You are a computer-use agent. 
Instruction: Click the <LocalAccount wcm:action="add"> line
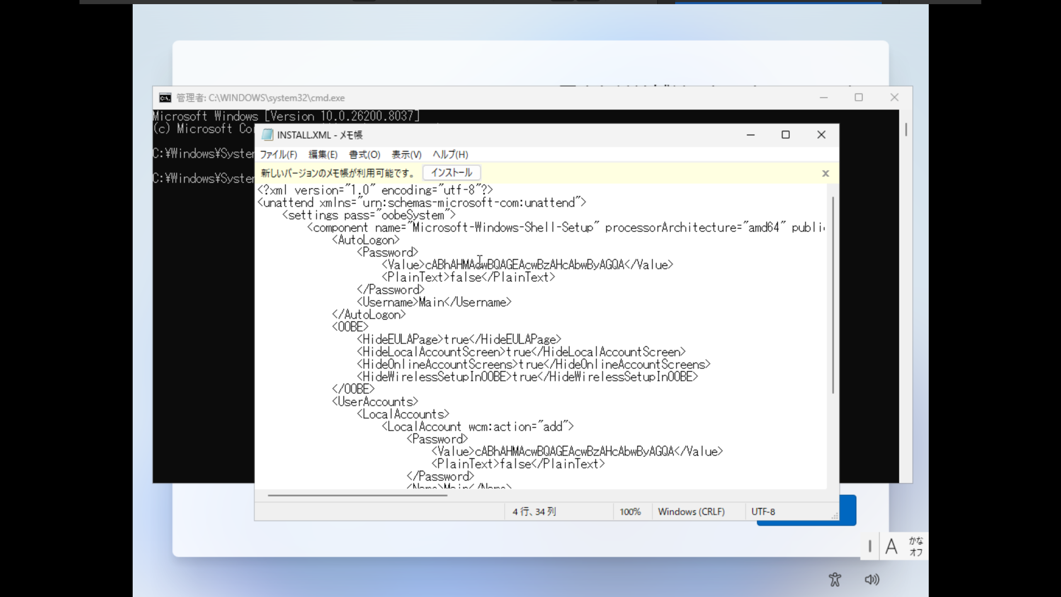478,426
